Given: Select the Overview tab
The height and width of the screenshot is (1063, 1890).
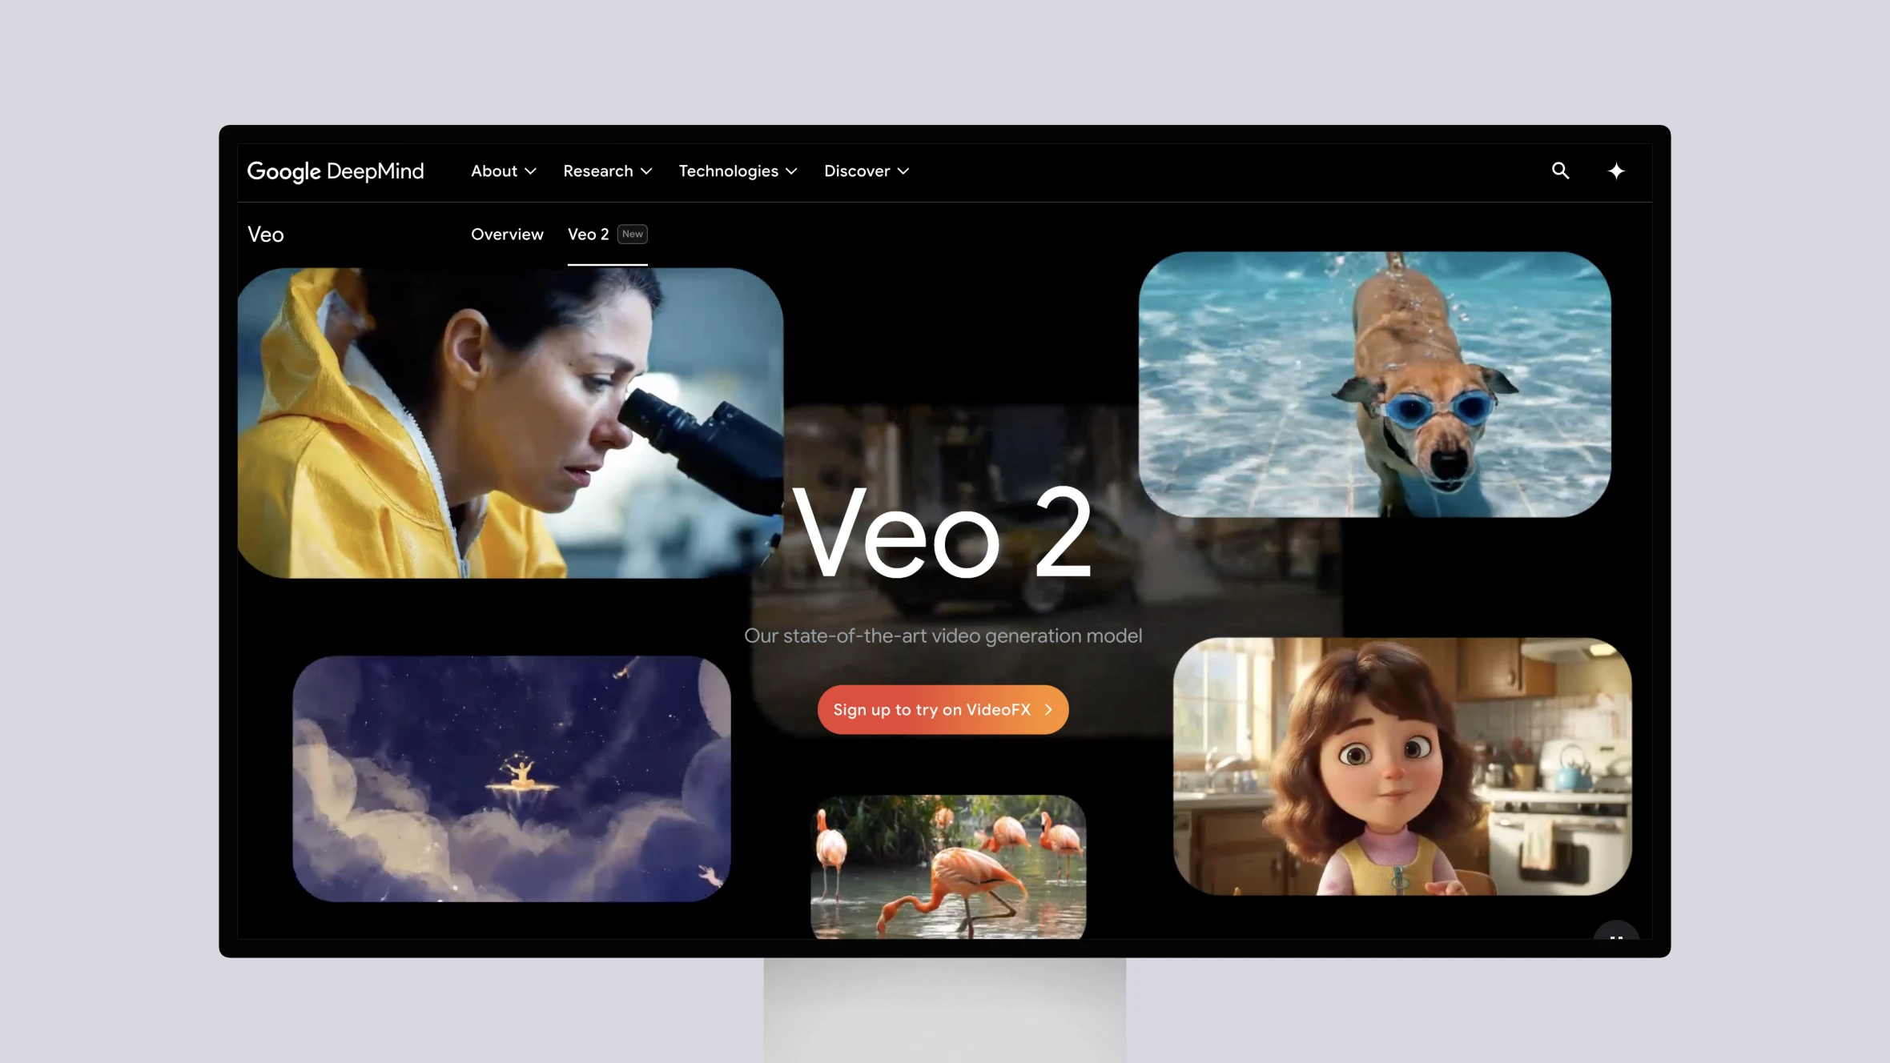Looking at the screenshot, I should [506, 234].
